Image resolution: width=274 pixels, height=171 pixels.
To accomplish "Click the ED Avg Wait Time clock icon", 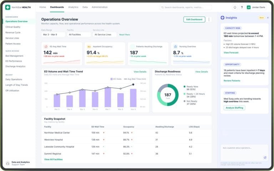I will [46, 47].
